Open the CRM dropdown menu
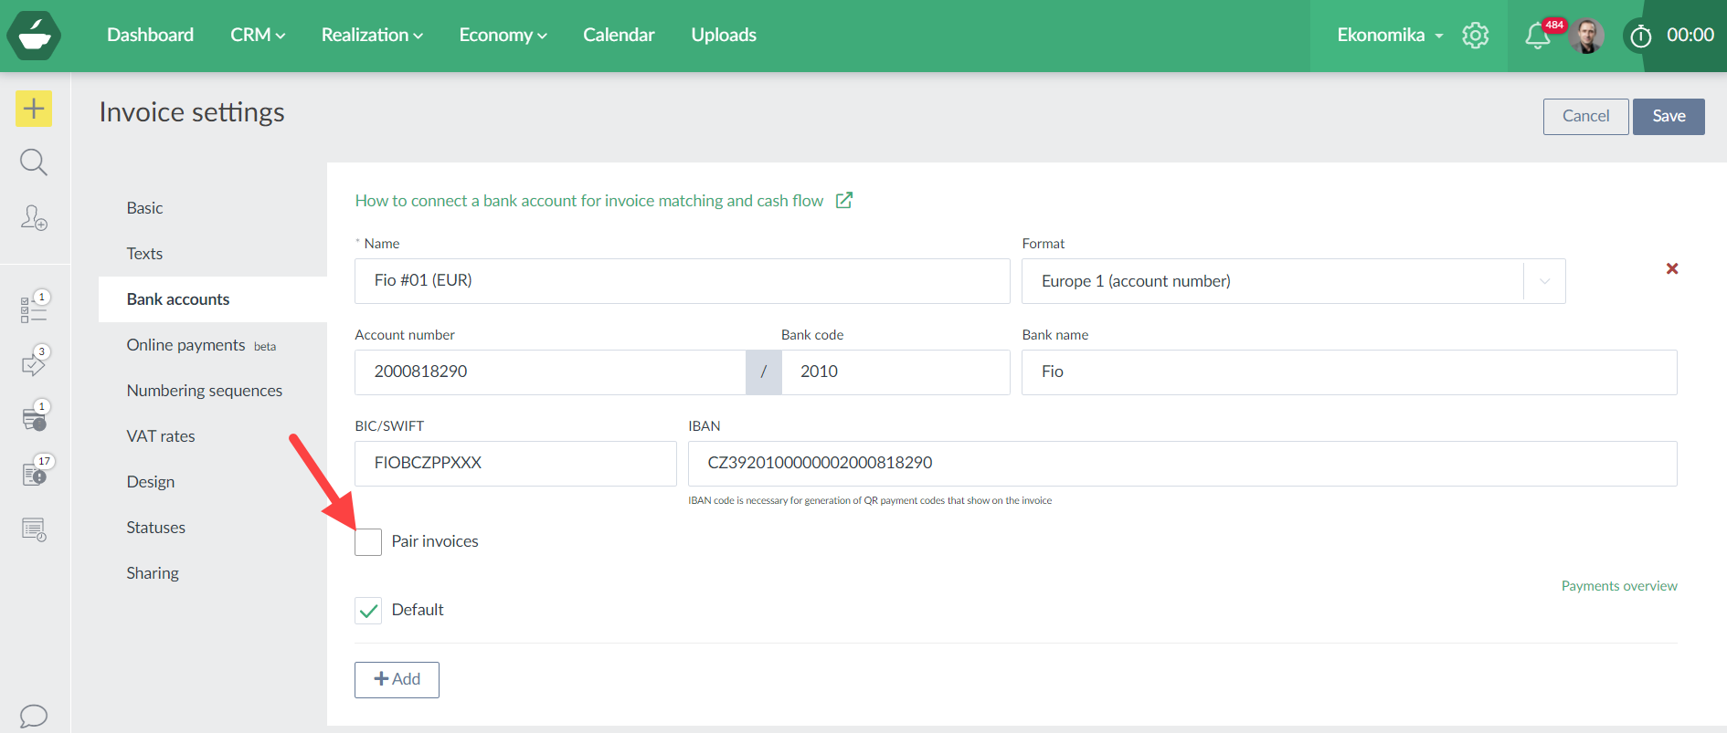Image resolution: width=1727 pixels, height=733 pixels. pyautogui.click(x=258, y=35)
